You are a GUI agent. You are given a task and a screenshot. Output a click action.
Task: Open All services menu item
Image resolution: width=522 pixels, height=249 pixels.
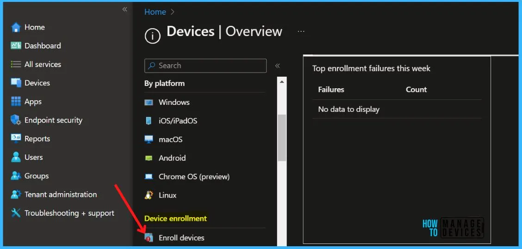coord(43,64)
